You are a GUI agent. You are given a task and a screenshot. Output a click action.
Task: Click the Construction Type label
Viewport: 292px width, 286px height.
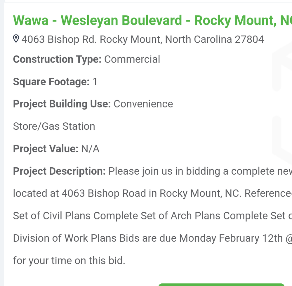57,59
